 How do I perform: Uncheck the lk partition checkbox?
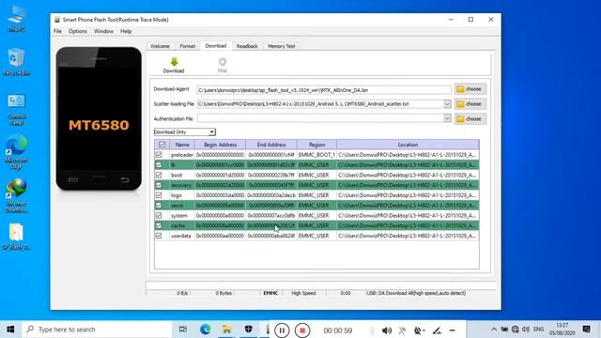[x=159, y=165]
